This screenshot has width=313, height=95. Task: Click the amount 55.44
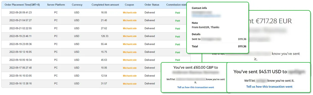click(104, 44)
